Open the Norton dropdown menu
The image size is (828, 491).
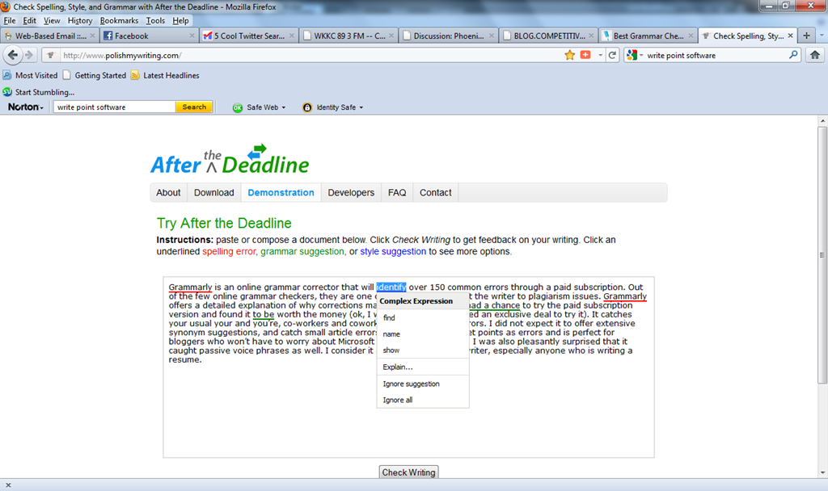pos(25,107)
